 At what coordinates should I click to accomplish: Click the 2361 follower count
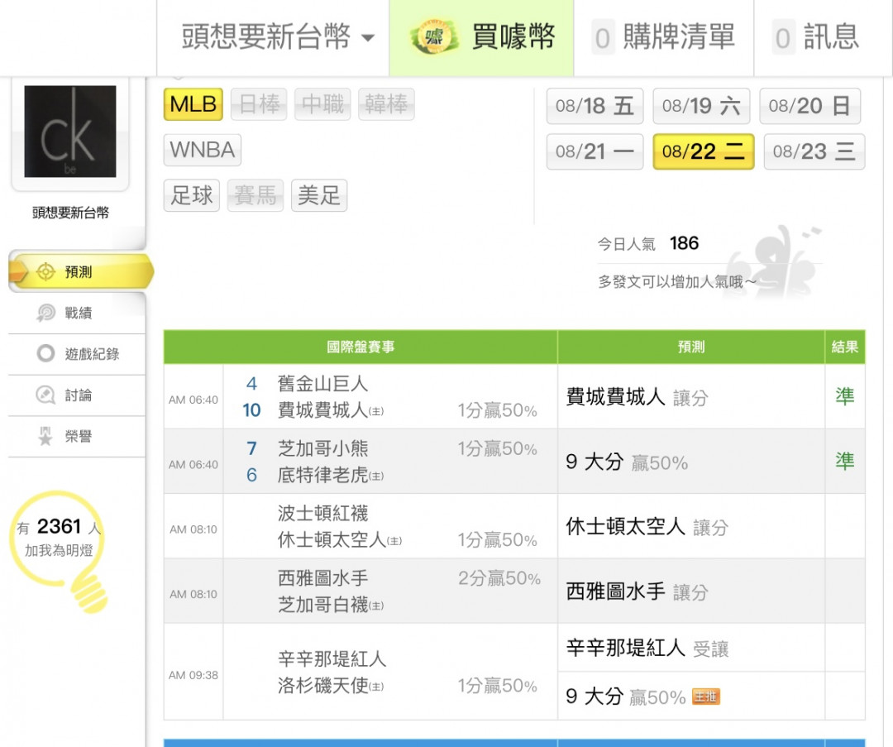[60, 526]
